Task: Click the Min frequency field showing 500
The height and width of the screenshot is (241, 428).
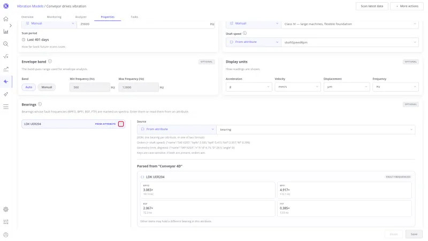Action: click(x=90, y=87)
